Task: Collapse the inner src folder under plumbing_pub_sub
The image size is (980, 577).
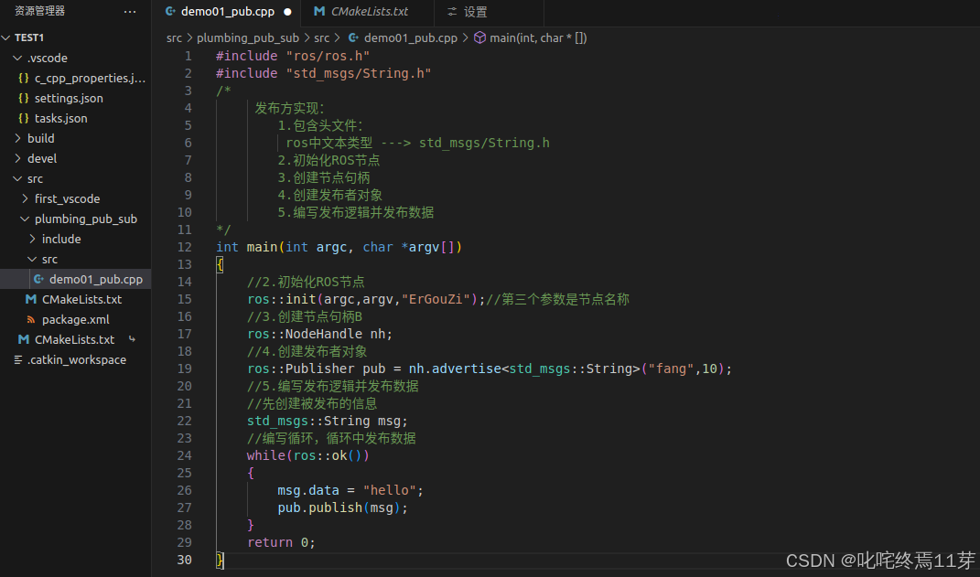Action: 33,259
